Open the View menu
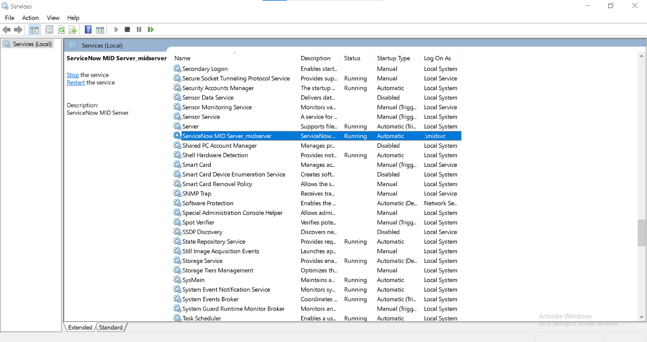The image size is (647, 342). point(53,18)
